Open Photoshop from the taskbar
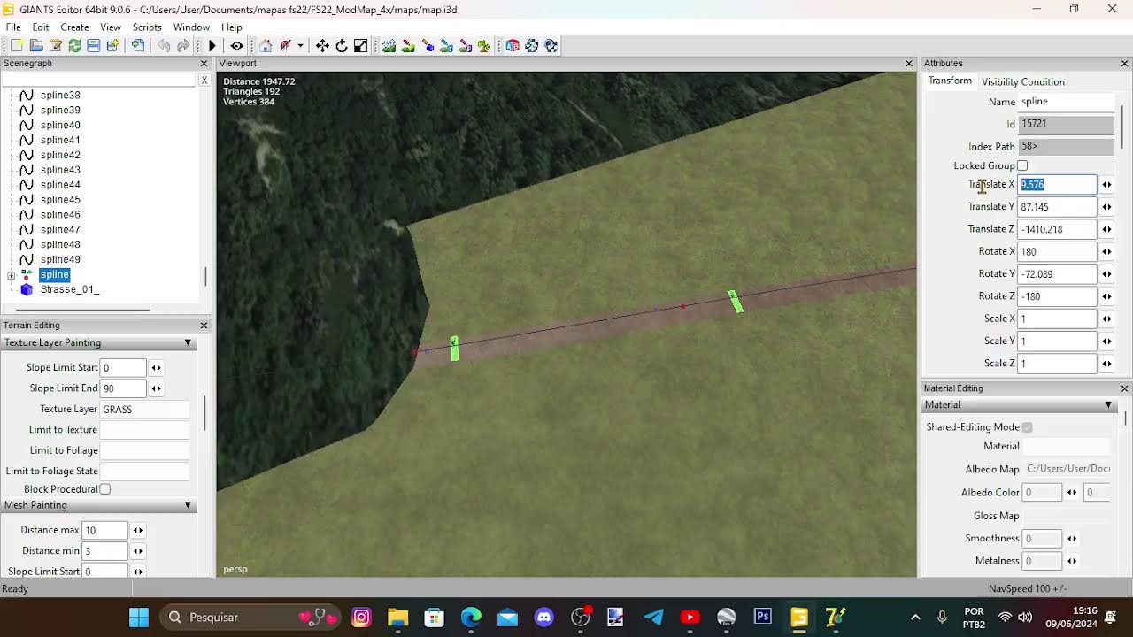The height and width of the screenshot is (637, 1133). (x=762, y=617)
